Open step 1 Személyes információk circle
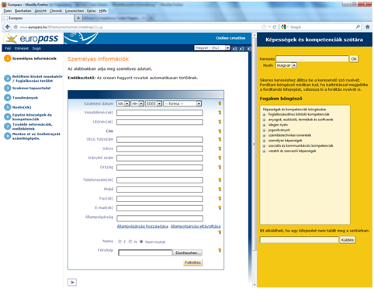Image resolution: width=374 pixels, height=289 pixels. click(8, 58)
